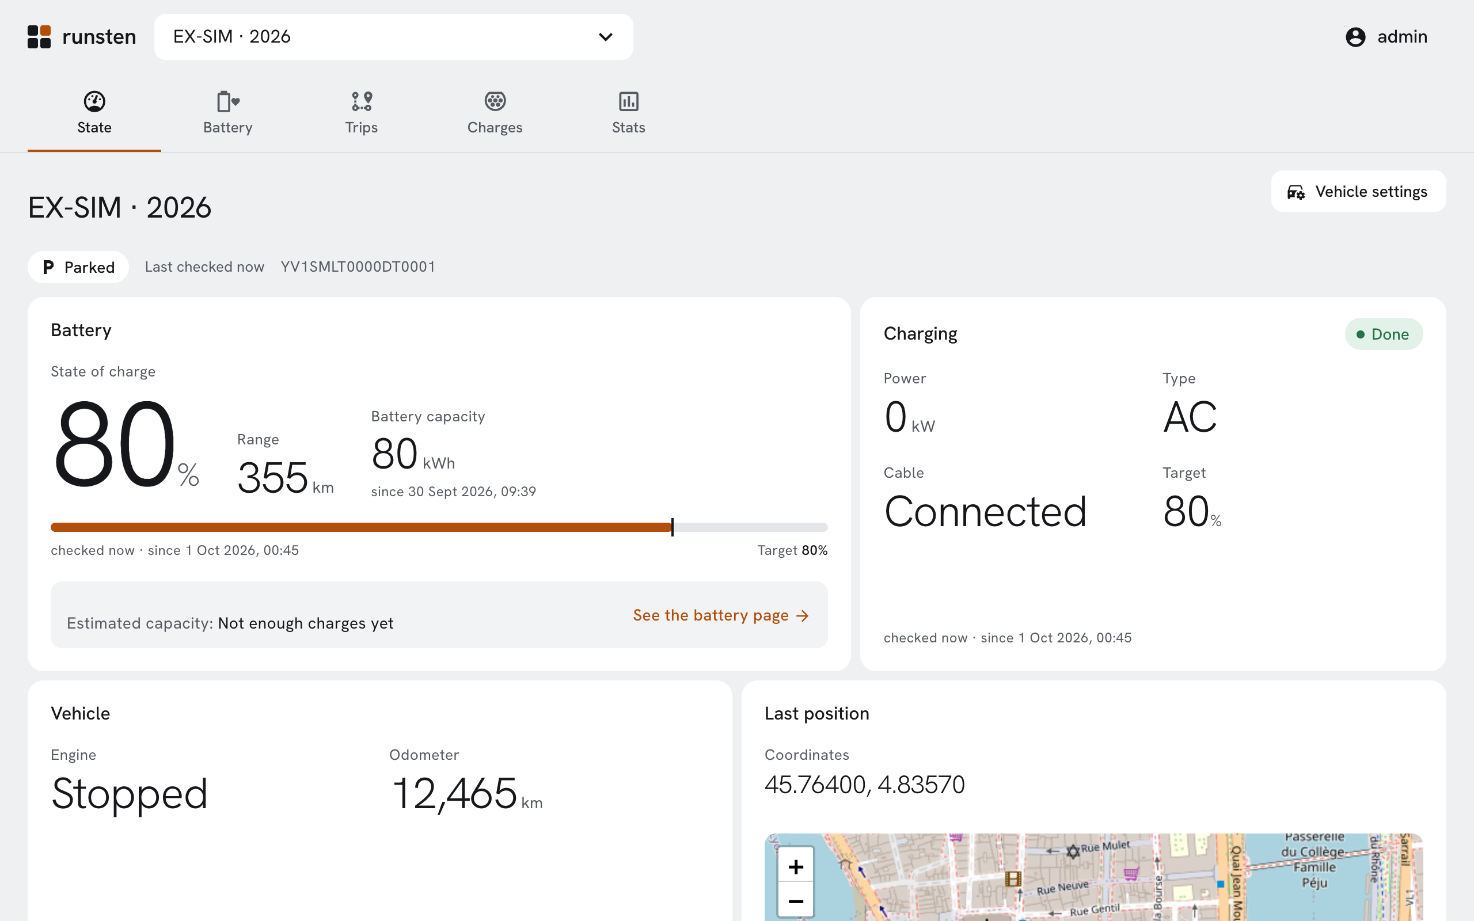Click the State gauge icon
The image size is (1474, 921).
pyautogui.click(x=94, y=101)
